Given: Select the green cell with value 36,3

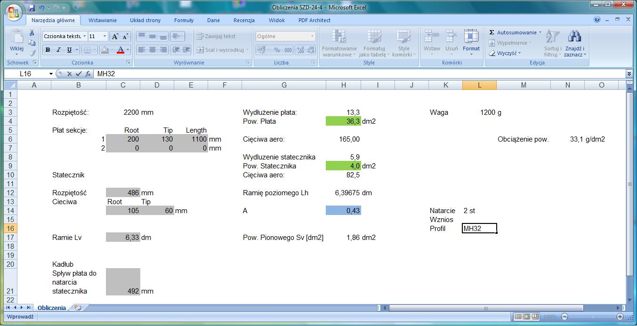Looking at the screenshot, I should tap(343, 121).
